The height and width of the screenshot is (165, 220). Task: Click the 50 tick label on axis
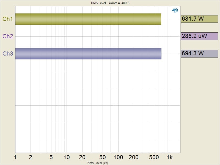103,158
